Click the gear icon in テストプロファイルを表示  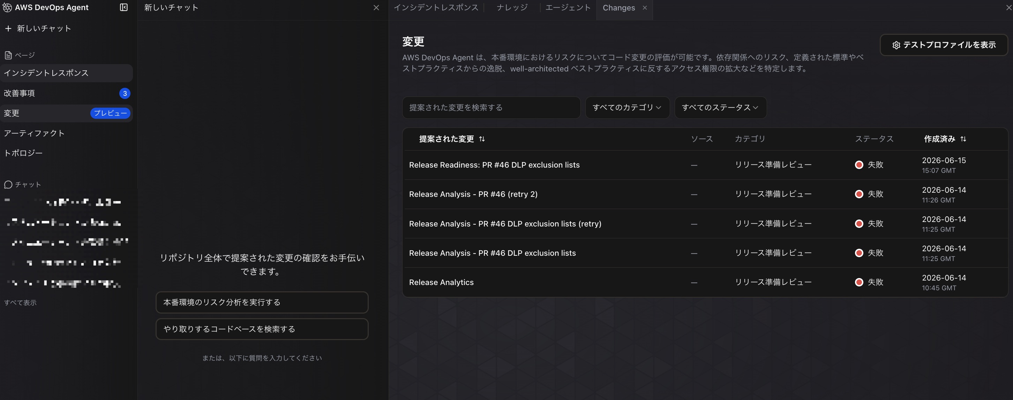pos(896,45)
